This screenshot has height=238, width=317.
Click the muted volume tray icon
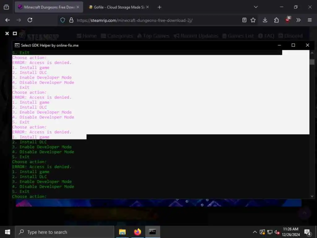click(x=277, y=232)
